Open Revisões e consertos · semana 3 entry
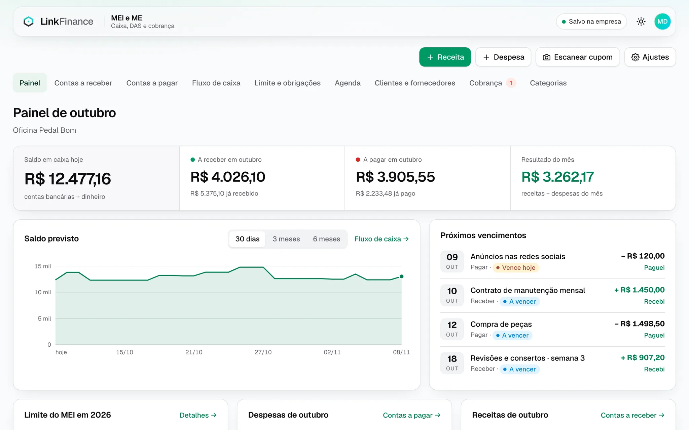 528,358
